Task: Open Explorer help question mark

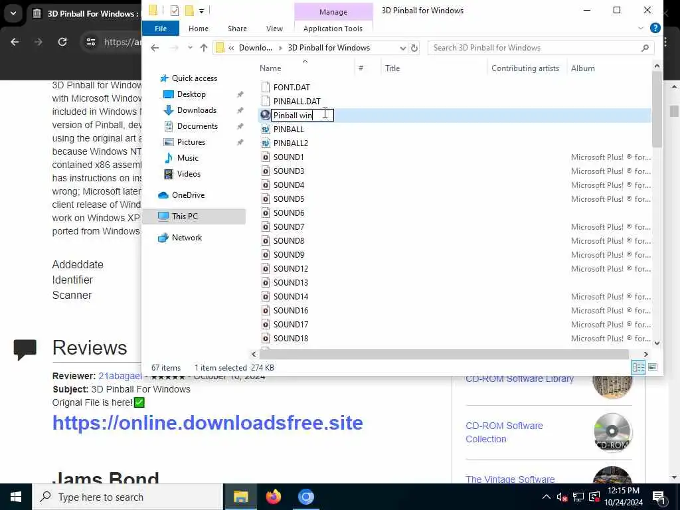Action: 655,28
